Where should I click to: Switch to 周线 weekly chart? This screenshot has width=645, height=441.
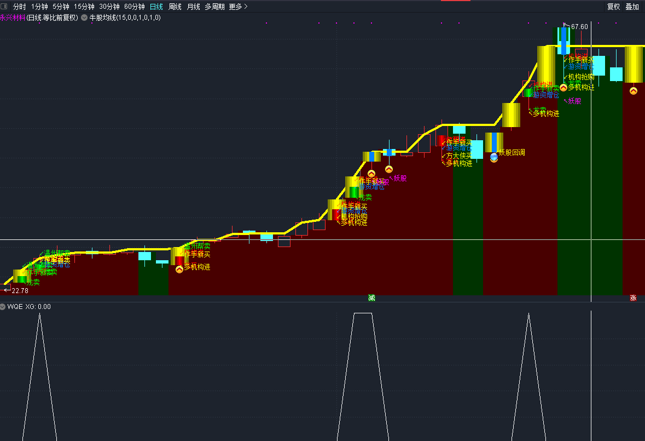(175, 7)
